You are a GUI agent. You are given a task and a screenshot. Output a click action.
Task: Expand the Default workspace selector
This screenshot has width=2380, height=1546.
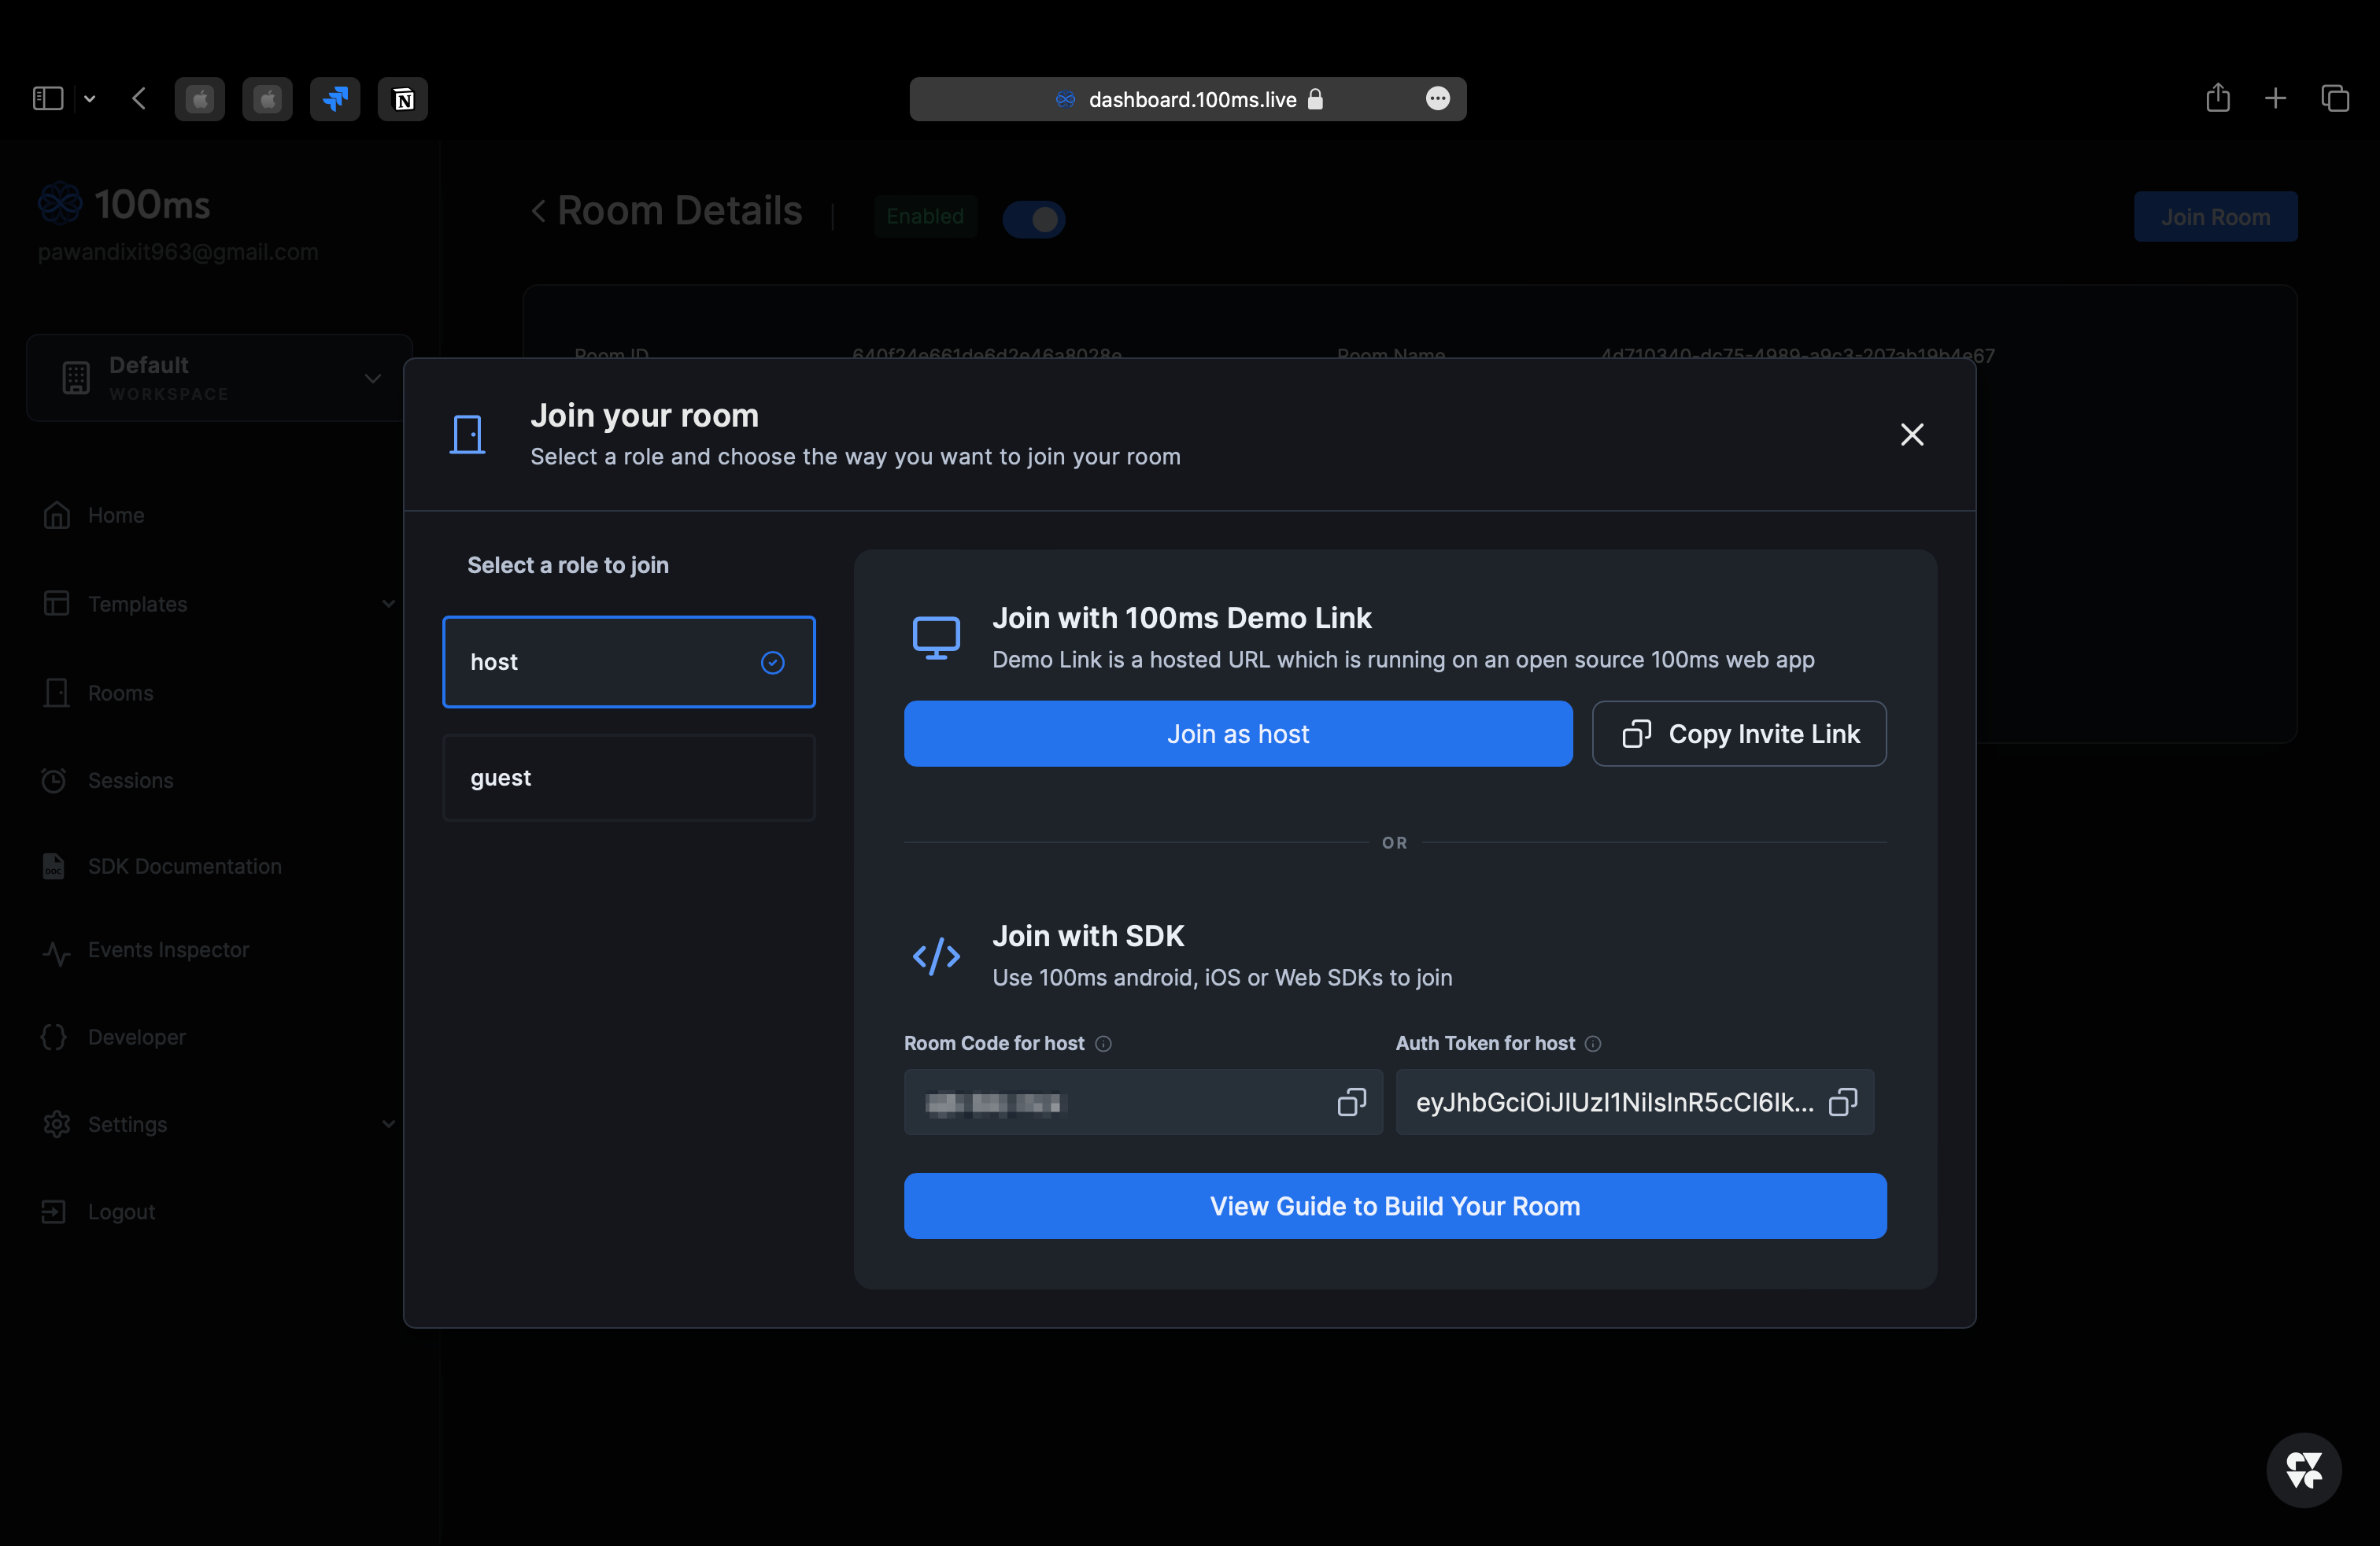372,379
